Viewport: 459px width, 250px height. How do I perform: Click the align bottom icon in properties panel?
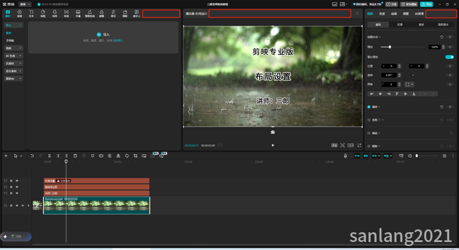[414, 94]
